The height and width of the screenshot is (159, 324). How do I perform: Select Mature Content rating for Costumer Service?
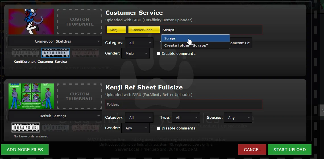[55, 53]
